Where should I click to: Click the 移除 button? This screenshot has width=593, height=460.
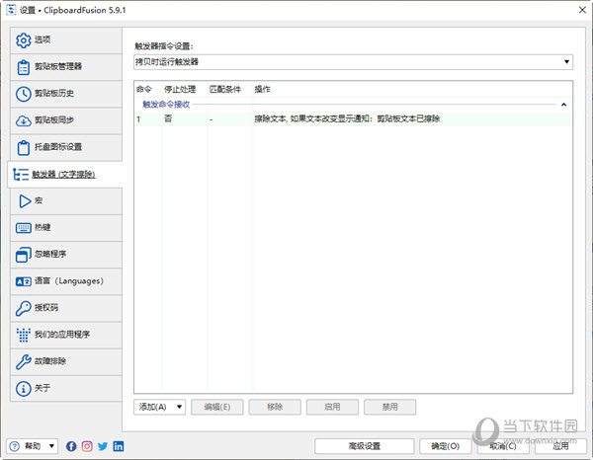275,407
